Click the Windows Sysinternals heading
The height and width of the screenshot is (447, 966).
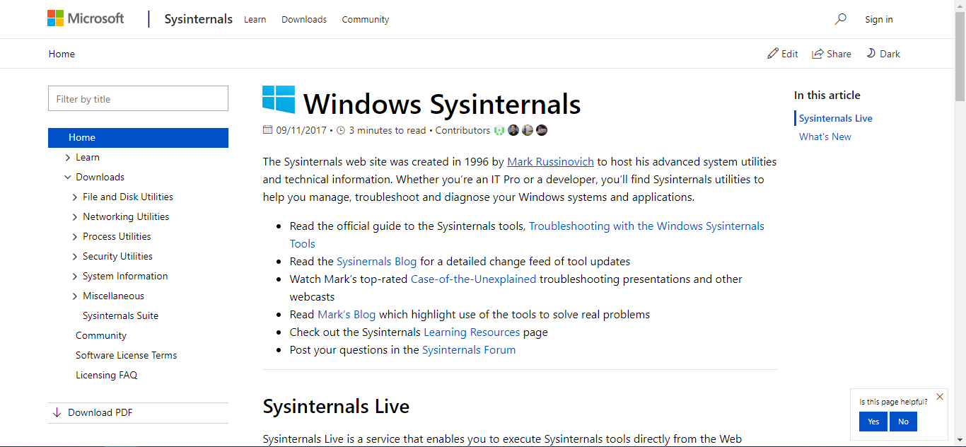(x=442, y=104)
